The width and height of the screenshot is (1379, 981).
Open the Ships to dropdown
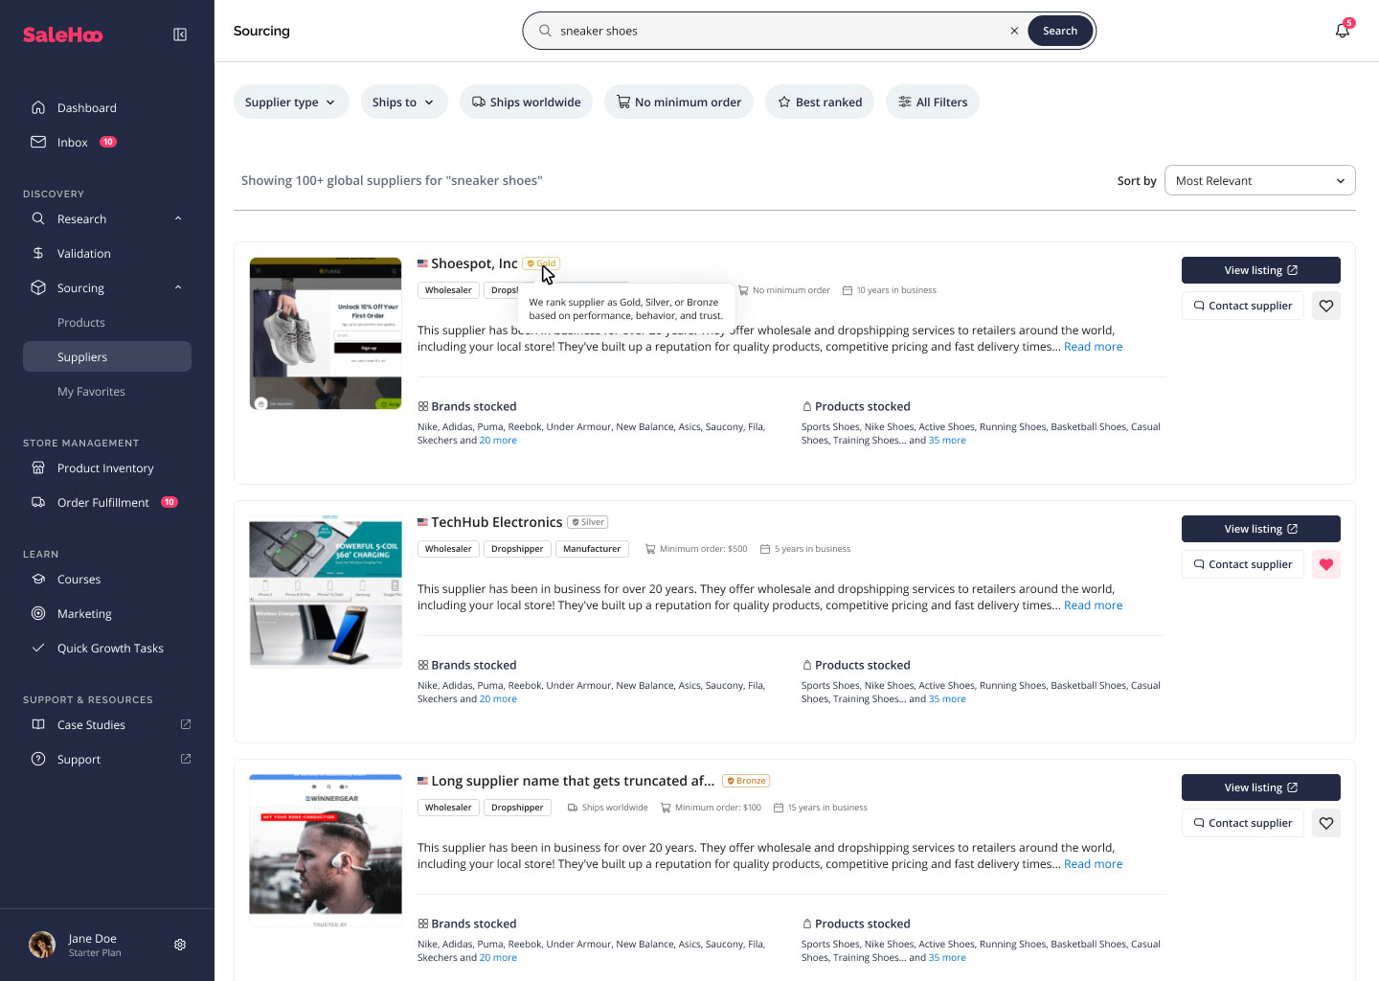point(403,103)
